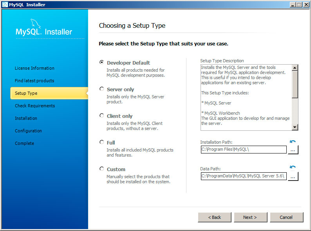Jump to Installation step in sidebar
Screen dimensions: 311x231
tap(26, 118)
